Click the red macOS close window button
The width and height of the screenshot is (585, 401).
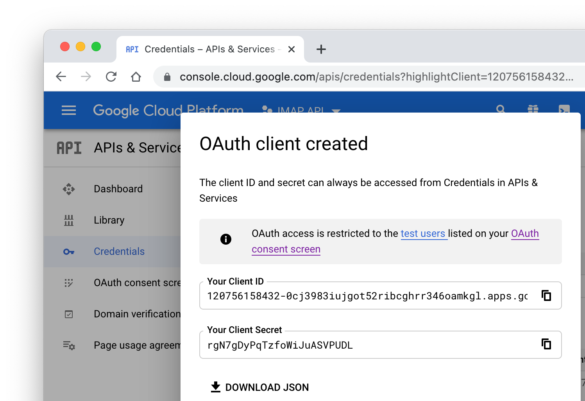(x=65, y=47)
